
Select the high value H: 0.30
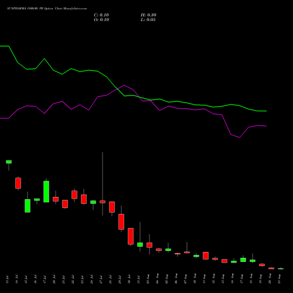point(148,15)
